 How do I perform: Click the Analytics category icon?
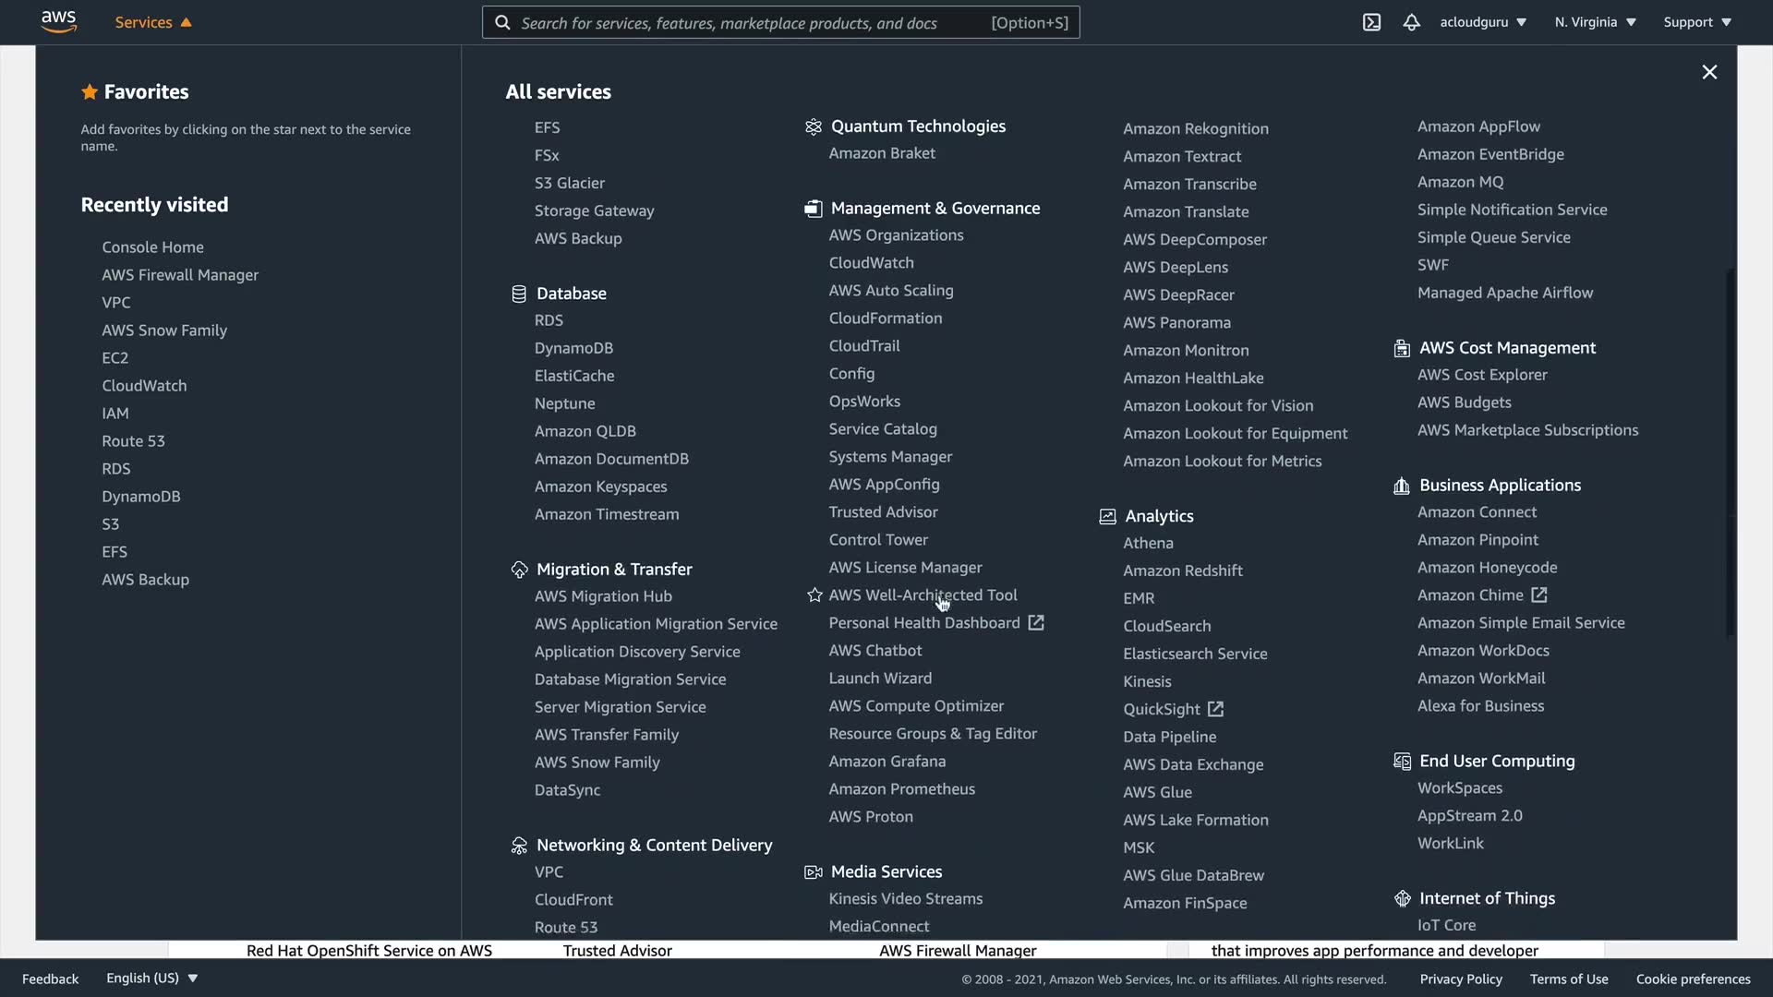pos(1107,516)
